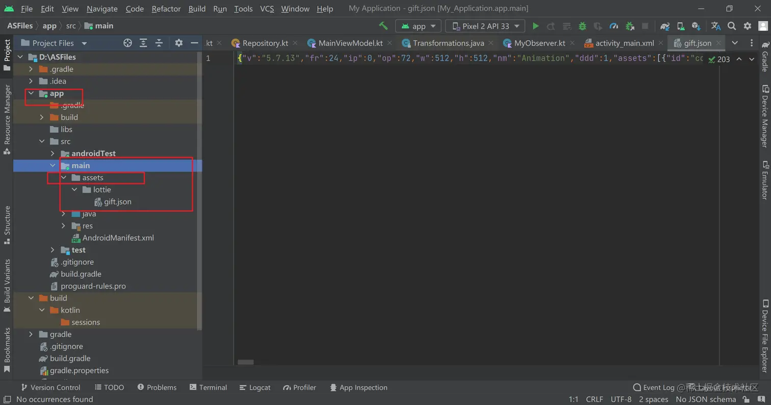Toggle the read-only lock icon in status bar
This screenshot has height=405, width=771.
[746, 399]
